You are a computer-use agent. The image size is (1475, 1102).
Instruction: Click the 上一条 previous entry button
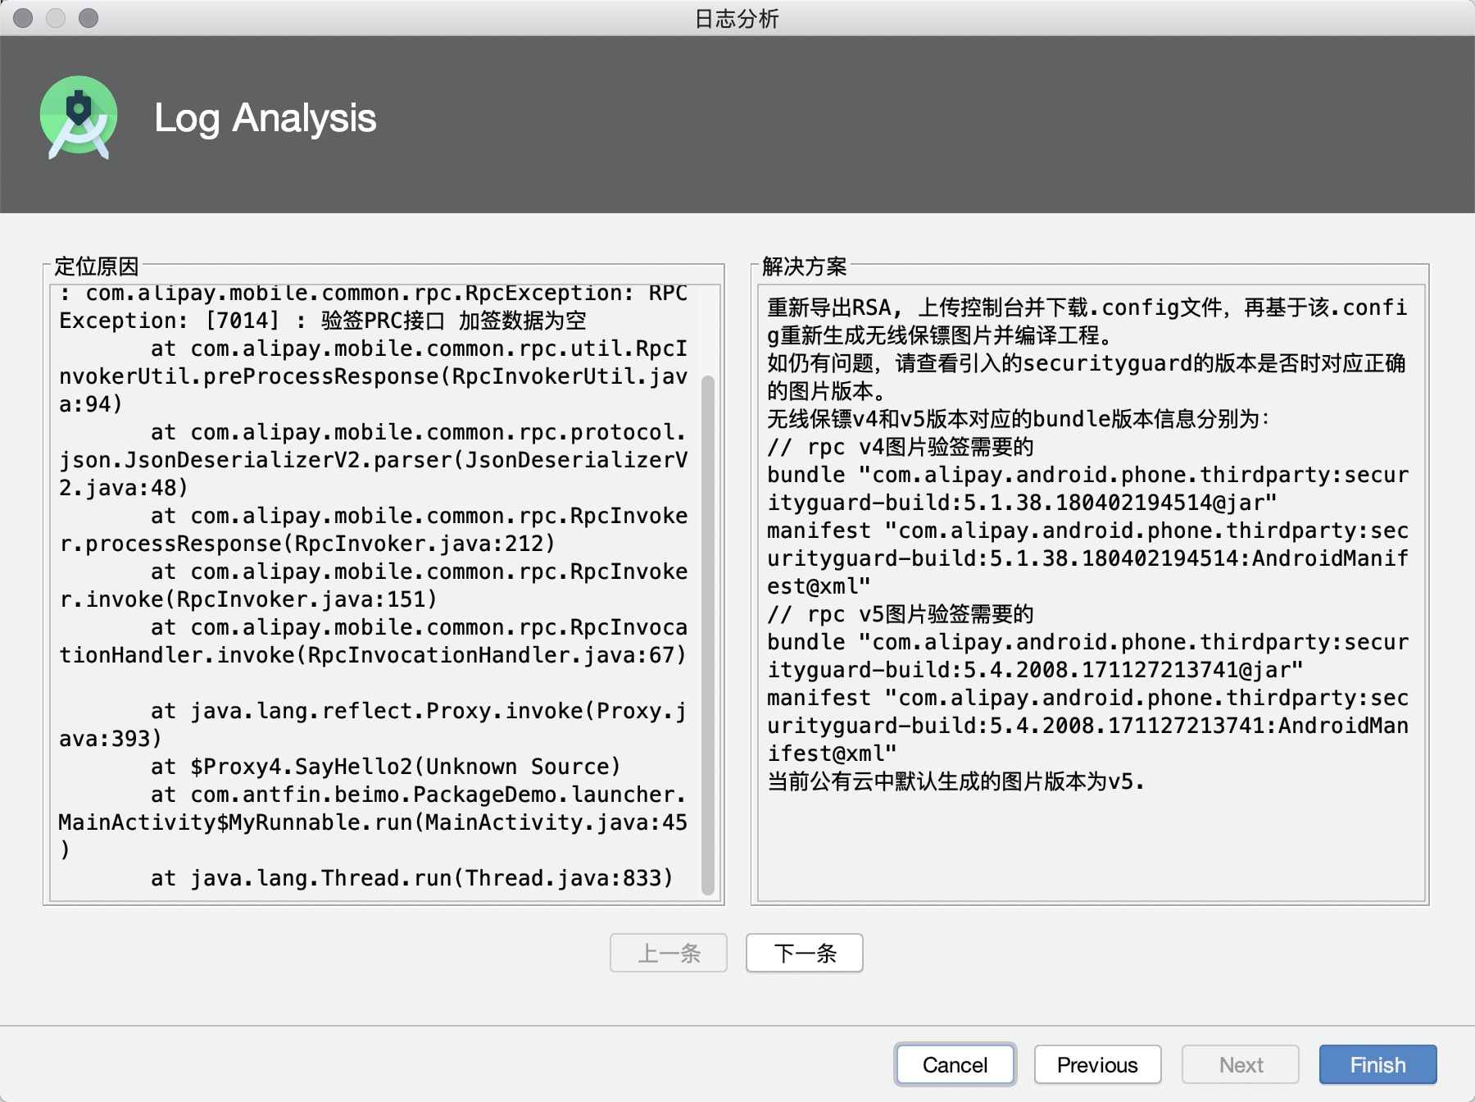tap(669, 953)
